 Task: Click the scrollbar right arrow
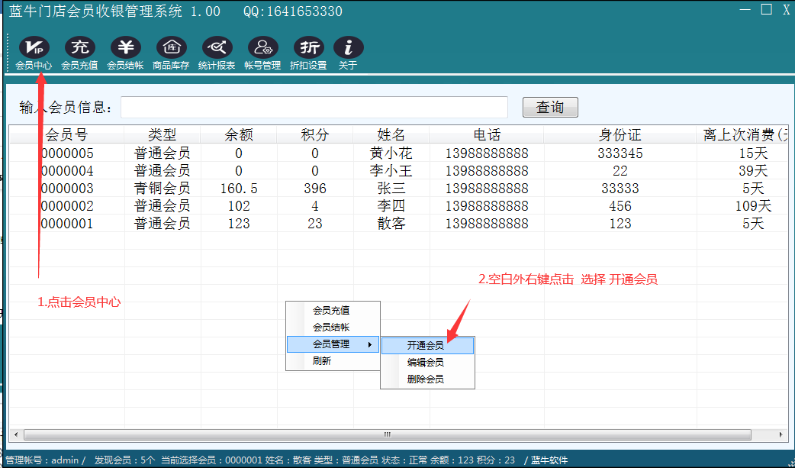pyautogui.click(x=781, y=434)
